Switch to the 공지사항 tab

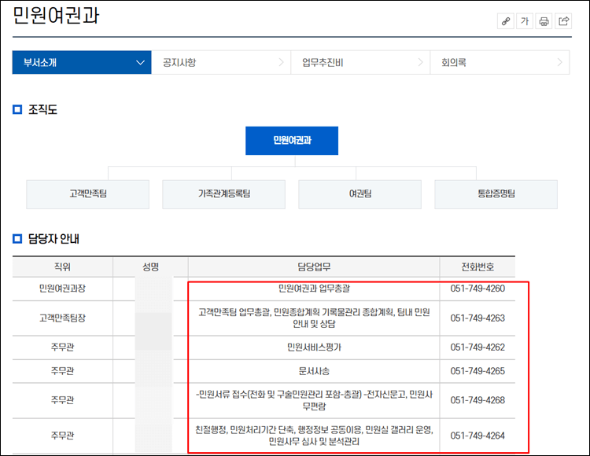[221, 62]
